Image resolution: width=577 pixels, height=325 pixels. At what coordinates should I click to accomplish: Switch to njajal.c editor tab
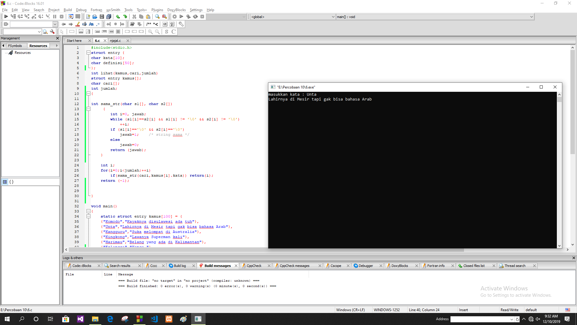(x=115, y=41)
